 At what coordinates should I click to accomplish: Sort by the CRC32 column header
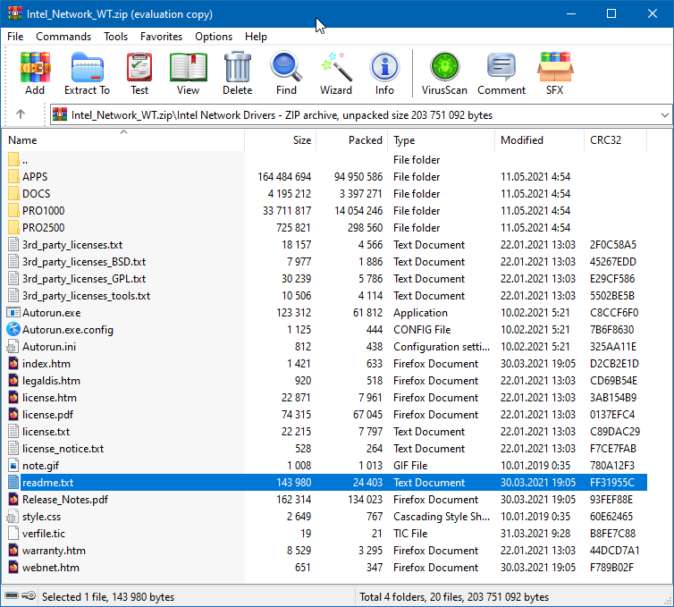[616, 140]
